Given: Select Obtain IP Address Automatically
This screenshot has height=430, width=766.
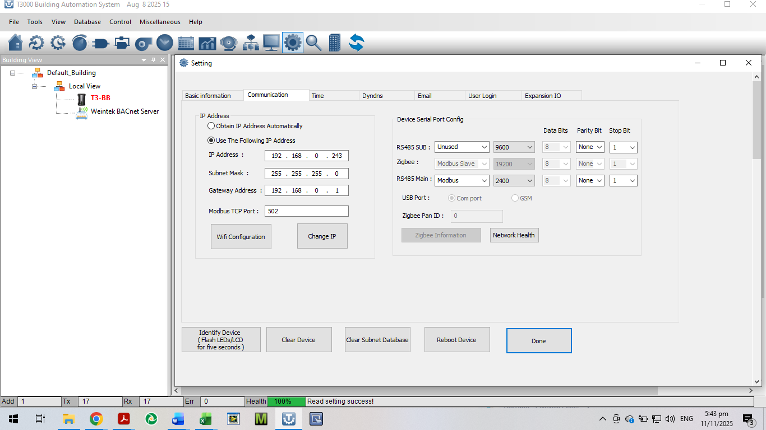Looking at the screenshot, I should pos(211,126).
